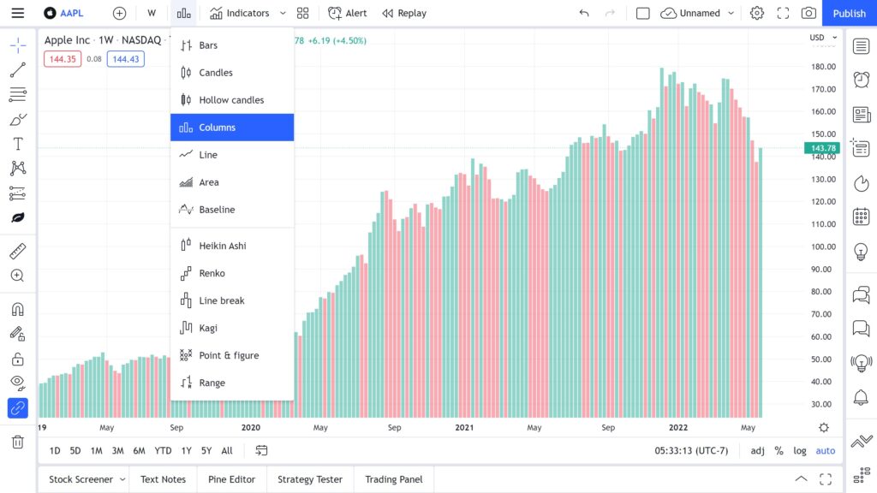Open chart settings gear in top bar
This screenshot has width=877, height=493.
click(x=757, y=13)
